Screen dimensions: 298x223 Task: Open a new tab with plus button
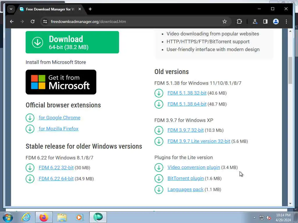(90, 9)
